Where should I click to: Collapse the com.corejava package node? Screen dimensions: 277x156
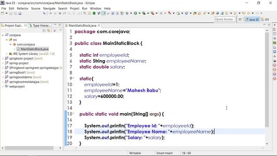tap(10, 44)
